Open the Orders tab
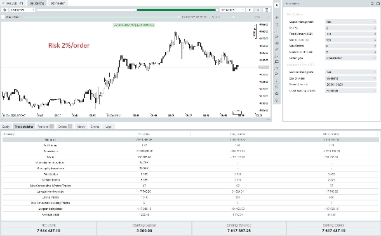 (x=65, y=127)
